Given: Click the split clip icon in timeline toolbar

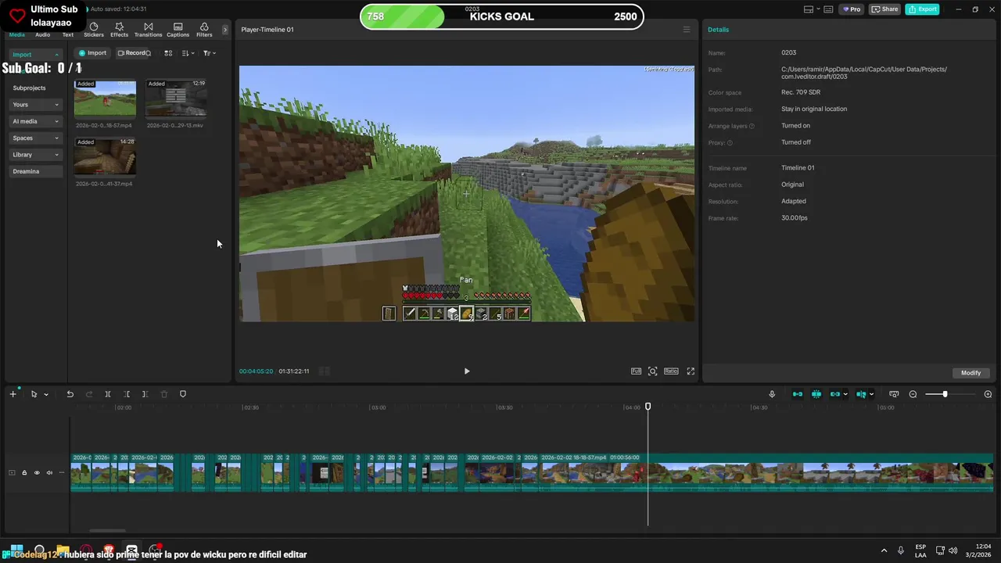Looking at the screenshot, I should pyautogui.click(x=108, y=394).
